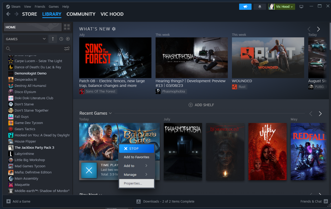The image size is (331, 209).
Task: Show recent activity clock filter
Action: pos(61,39)
